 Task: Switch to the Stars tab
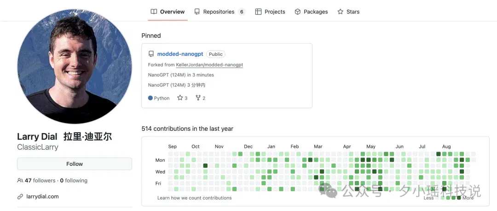pyautogui.click(x=348, y=12)
